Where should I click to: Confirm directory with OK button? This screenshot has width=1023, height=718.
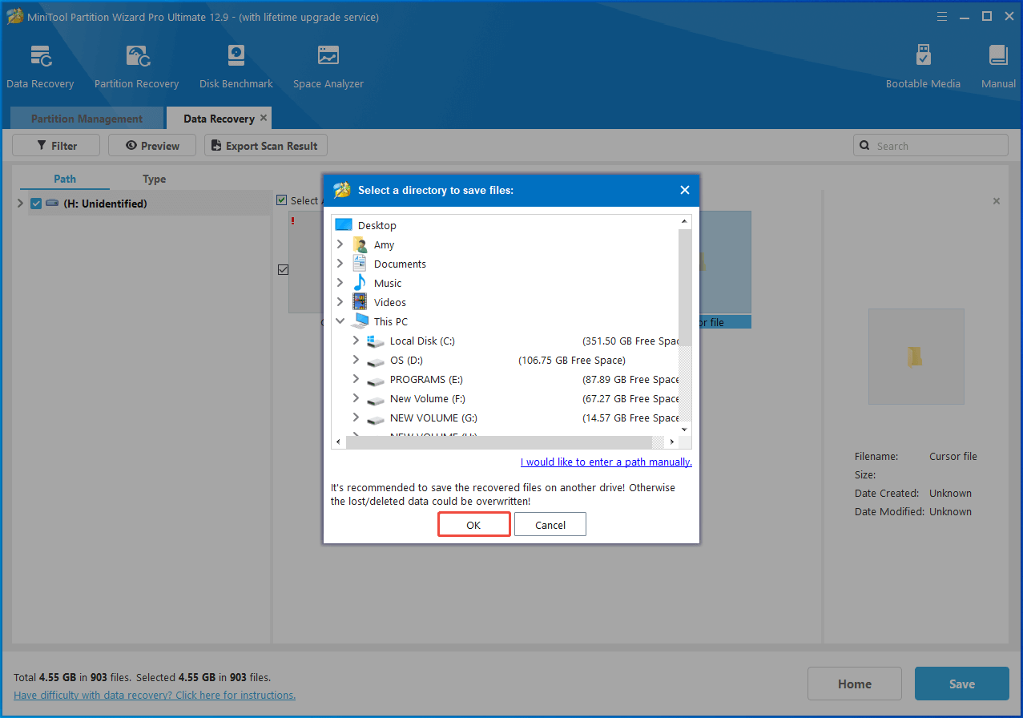(473, 525)
